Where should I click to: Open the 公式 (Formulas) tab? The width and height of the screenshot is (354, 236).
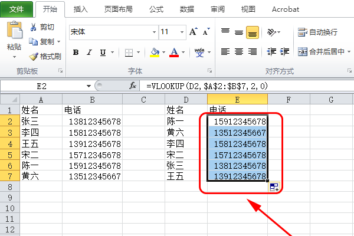pos(156,9)
